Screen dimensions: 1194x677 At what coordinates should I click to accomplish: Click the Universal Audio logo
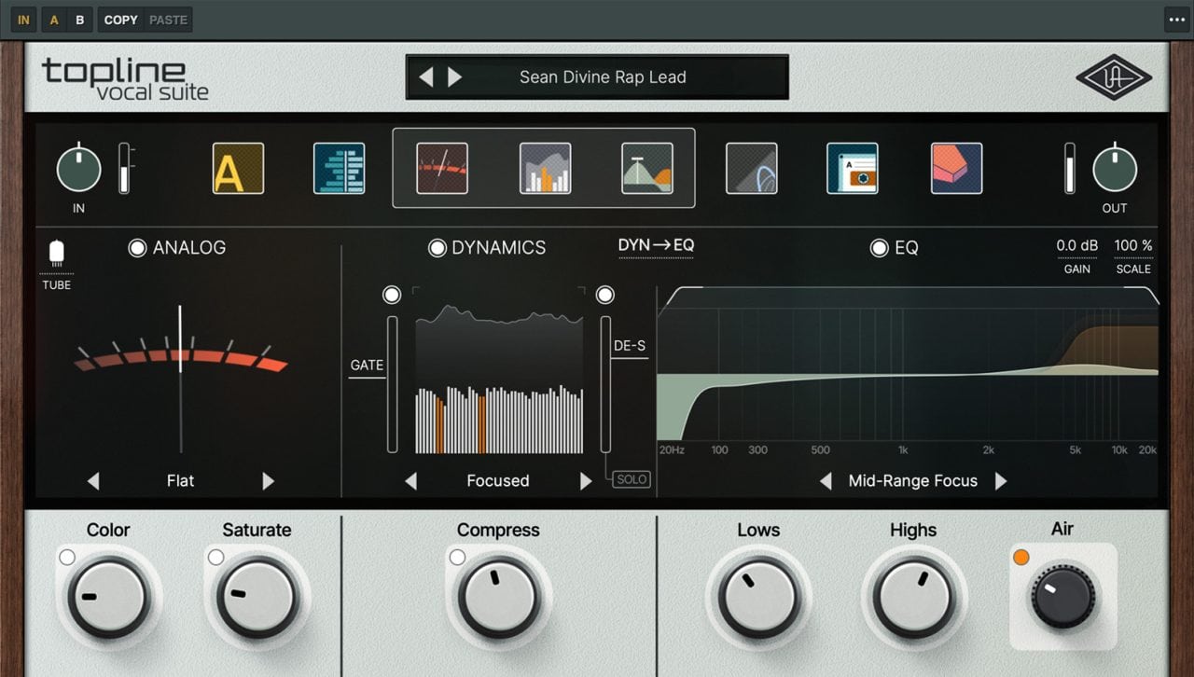click(1116, 76)
